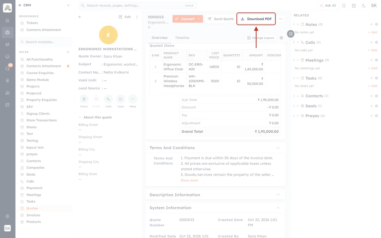Select the Overview tab

pos(160,38)
